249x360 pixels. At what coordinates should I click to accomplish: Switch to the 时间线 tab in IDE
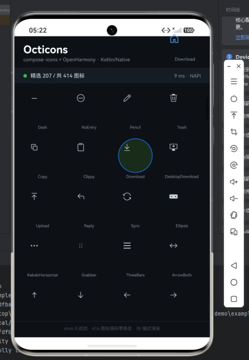(233, 10)
